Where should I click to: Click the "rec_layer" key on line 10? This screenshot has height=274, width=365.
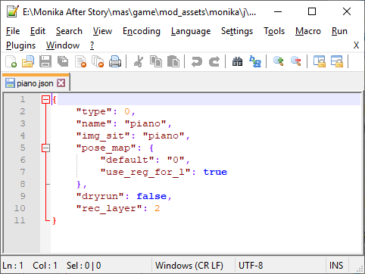(x=109, y=208)
